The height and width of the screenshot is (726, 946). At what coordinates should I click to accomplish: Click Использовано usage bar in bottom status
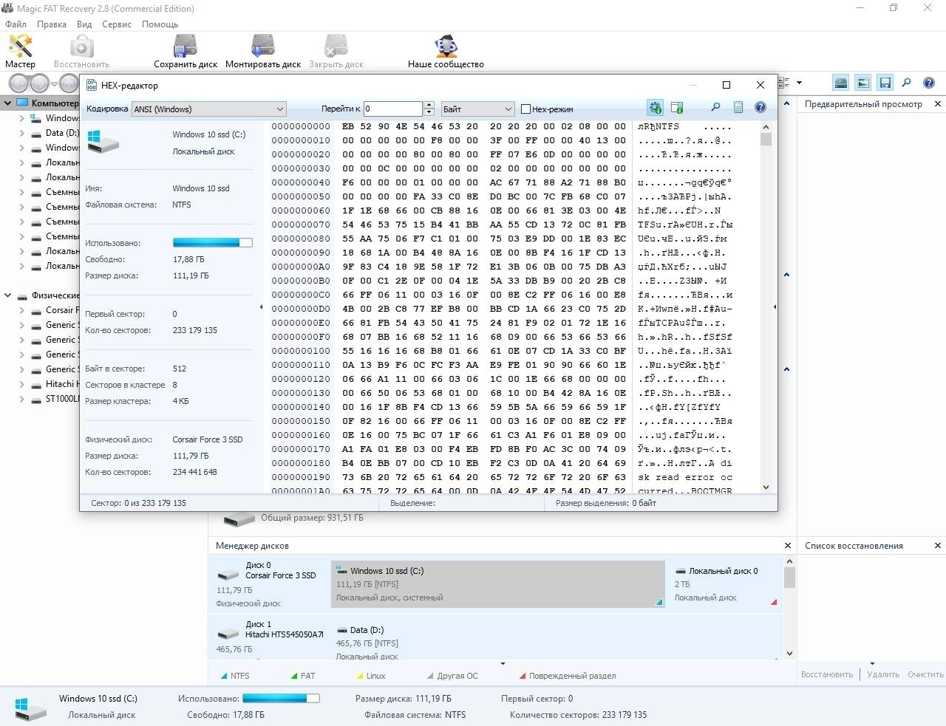[x=281, y=698]
